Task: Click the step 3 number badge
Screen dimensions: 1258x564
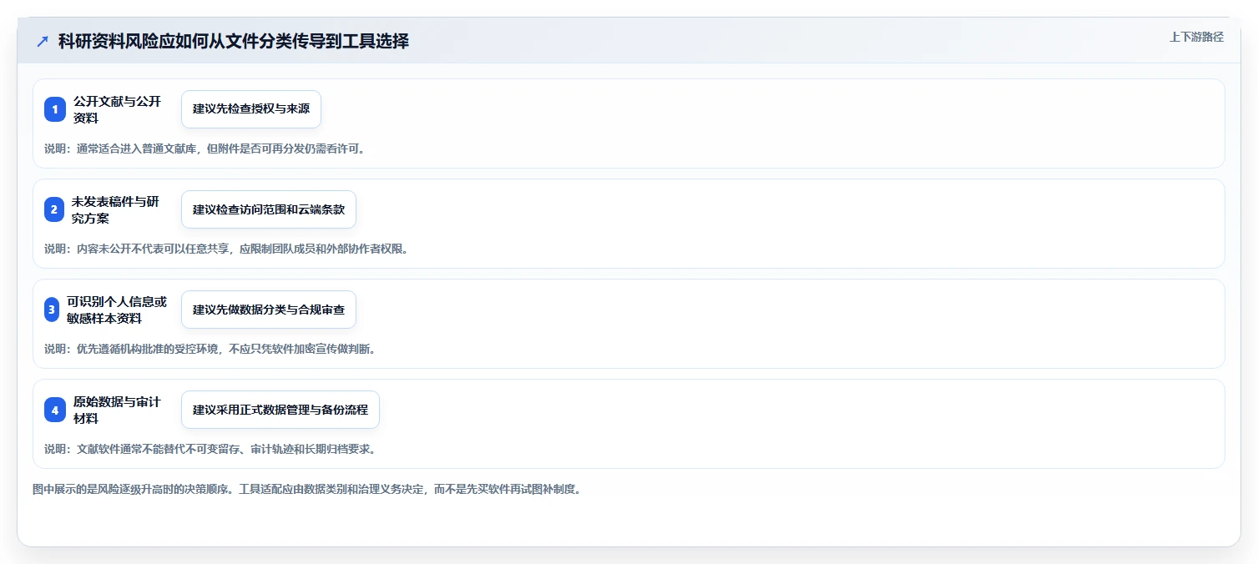Action: click(52, 310)
